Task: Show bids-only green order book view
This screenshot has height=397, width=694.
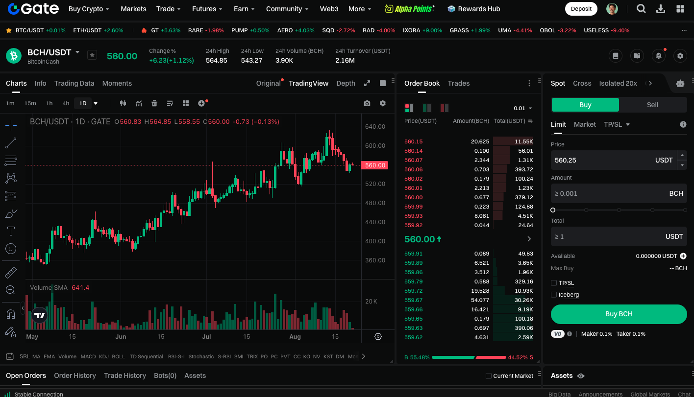Action: (x=427, y=108)
